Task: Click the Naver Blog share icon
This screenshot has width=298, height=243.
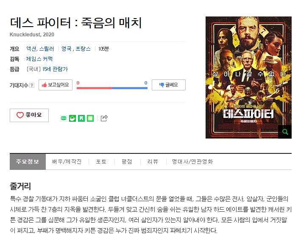Action: click(x=64, y=118)
